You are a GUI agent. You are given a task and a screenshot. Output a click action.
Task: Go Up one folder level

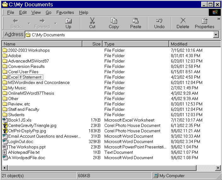68,23
